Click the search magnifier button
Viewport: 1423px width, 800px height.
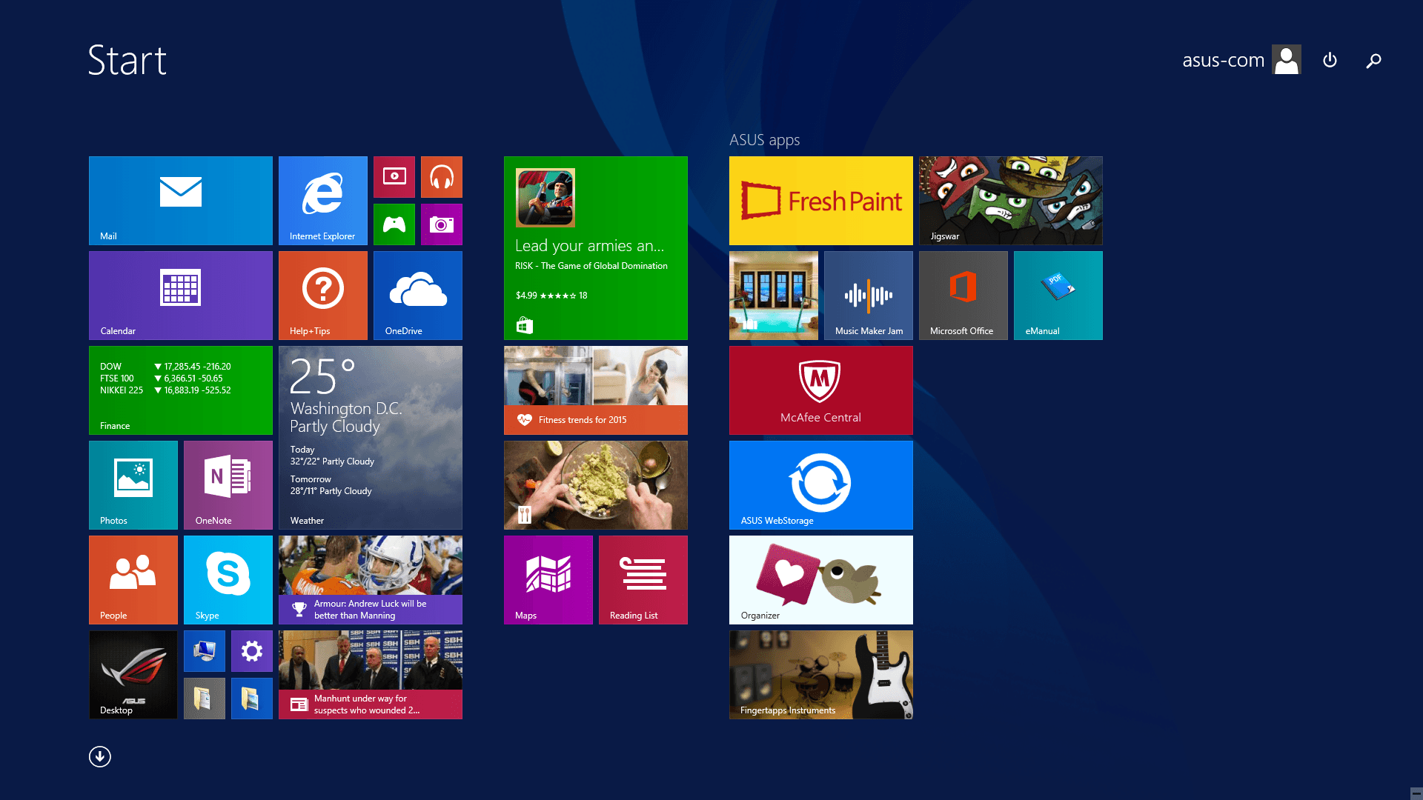pos(1373,61)
